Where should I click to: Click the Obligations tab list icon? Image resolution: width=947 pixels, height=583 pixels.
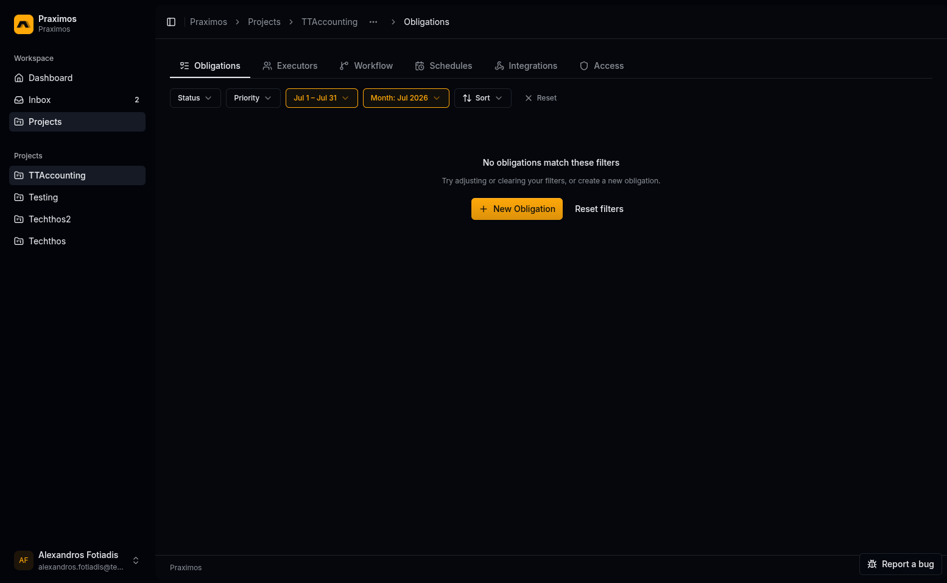tap(185, 66)
